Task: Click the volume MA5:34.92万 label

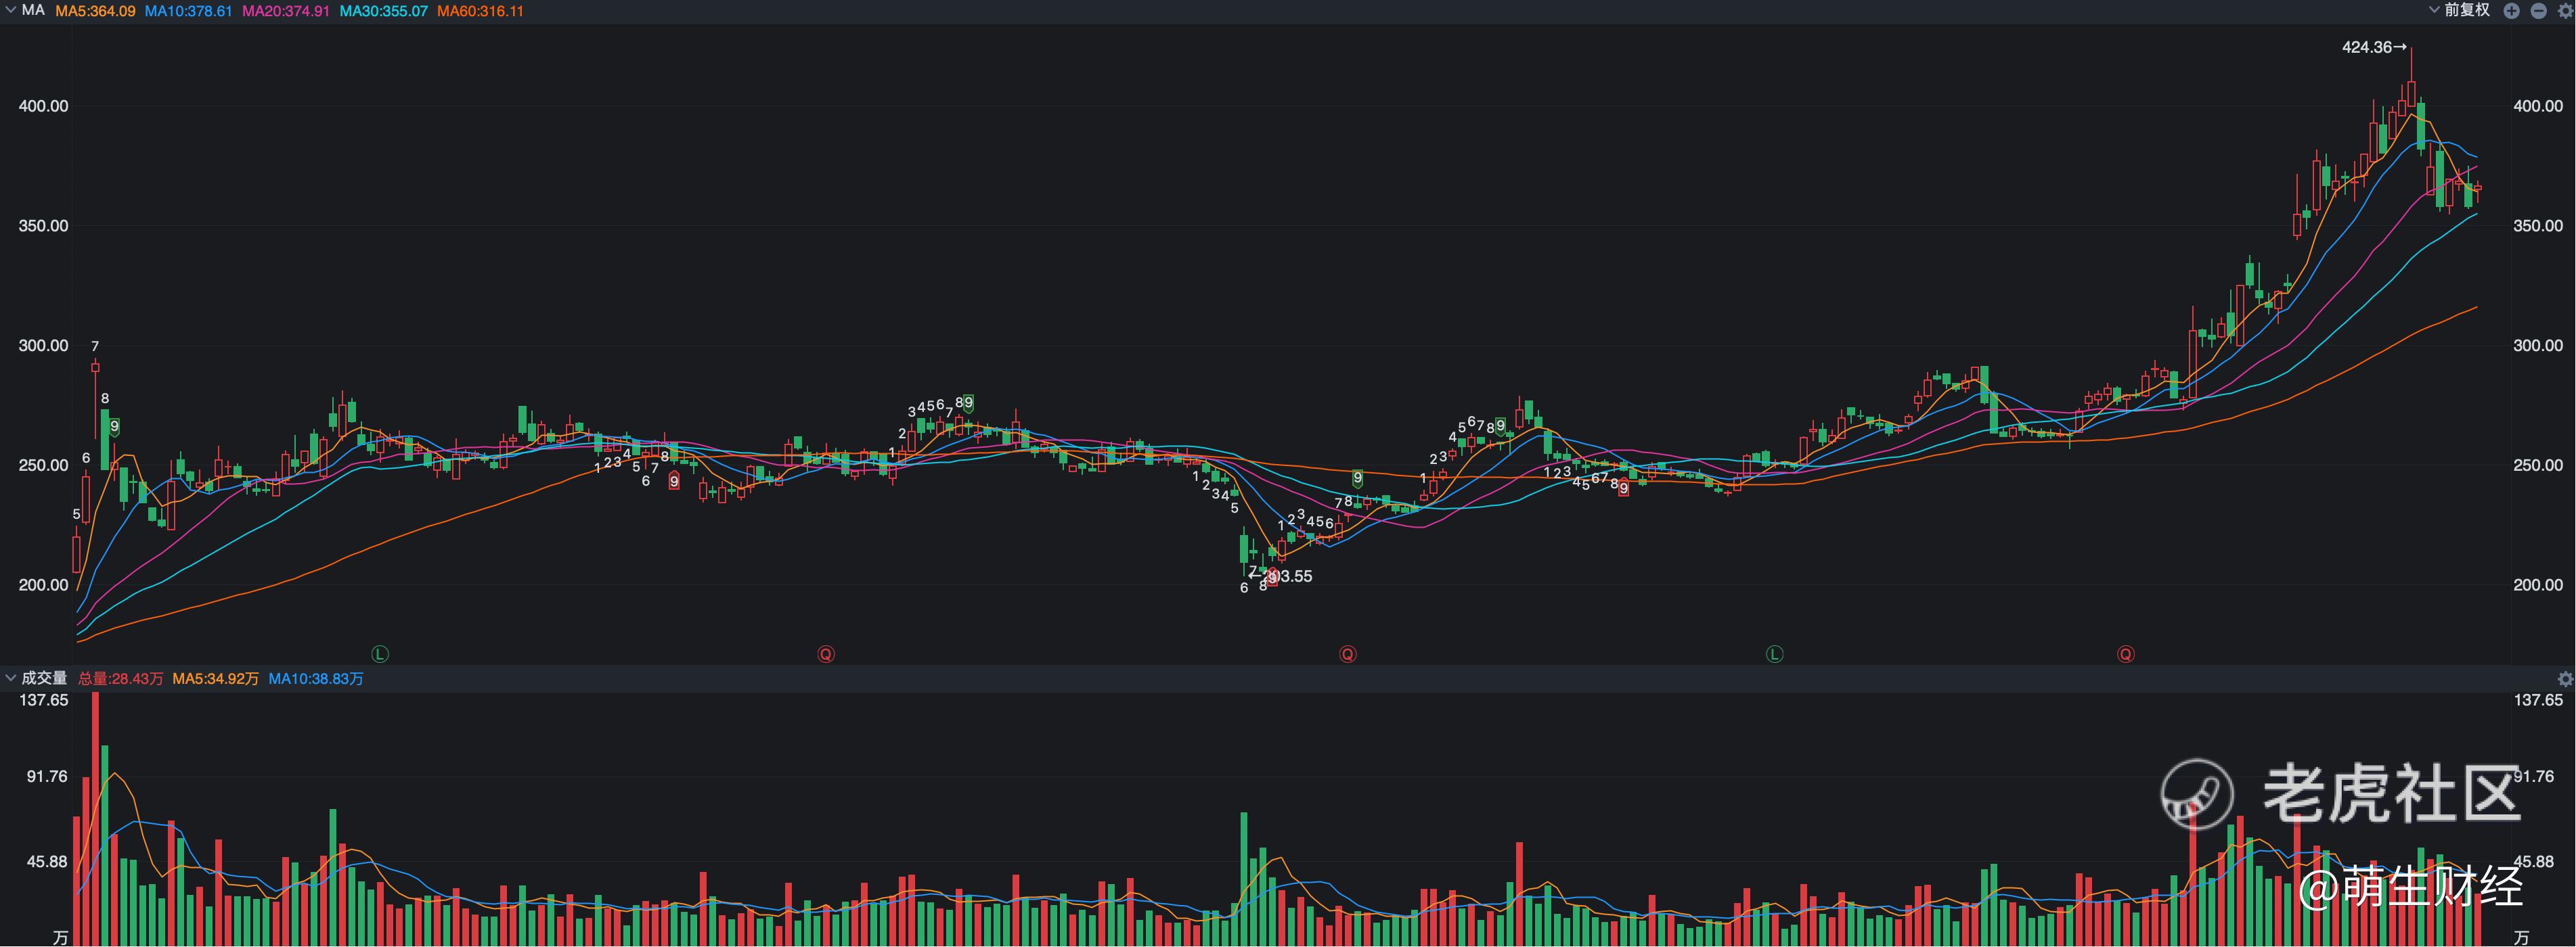Action: pos(215,678)
